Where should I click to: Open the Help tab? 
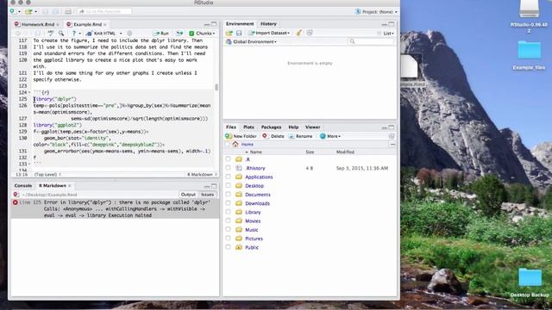point(293,127)
